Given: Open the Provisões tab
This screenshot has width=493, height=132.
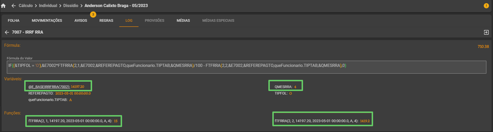Looking at the screenshot, I should (x=155, y=21).
